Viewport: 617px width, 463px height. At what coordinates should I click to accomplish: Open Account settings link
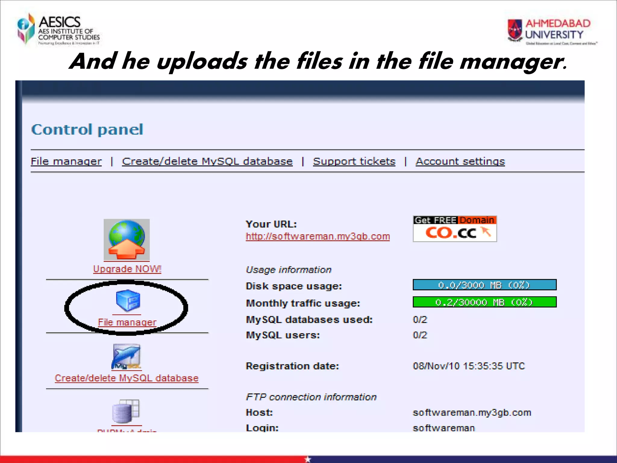460,162
